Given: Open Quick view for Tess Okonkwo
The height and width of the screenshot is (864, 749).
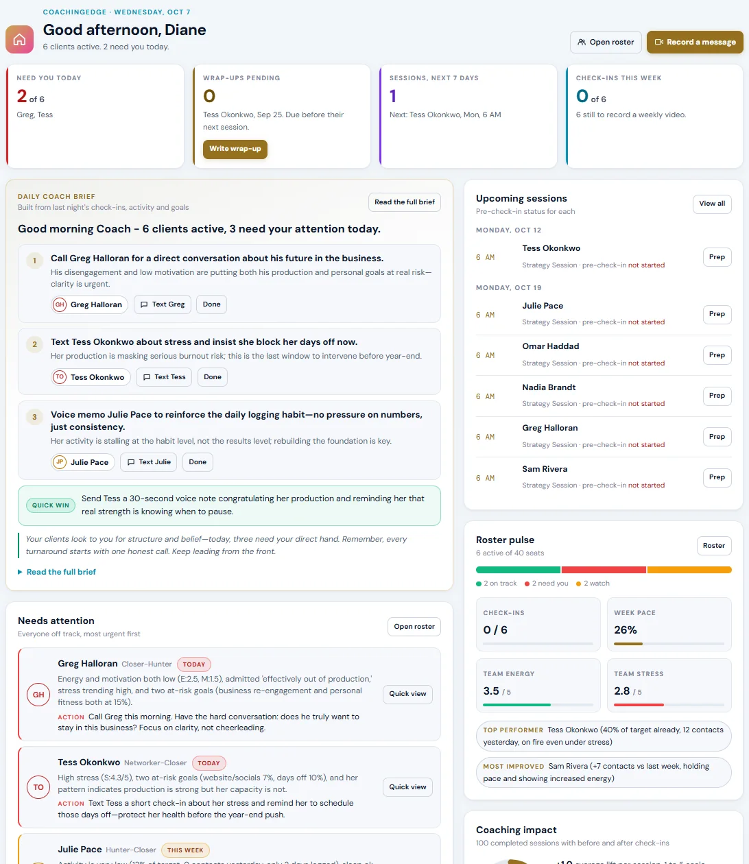Looking at the screenshot, I should tap(407, 787).
